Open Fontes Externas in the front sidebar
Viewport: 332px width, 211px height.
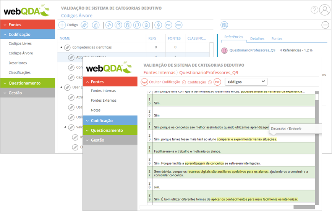click(104, 101)
